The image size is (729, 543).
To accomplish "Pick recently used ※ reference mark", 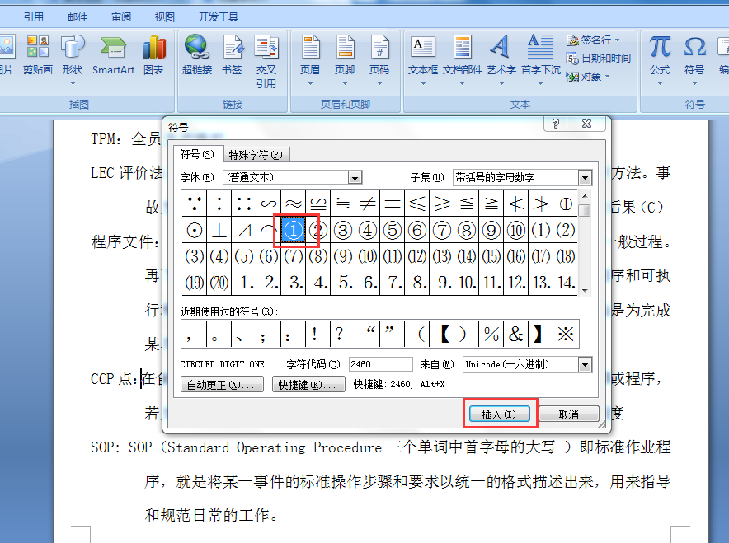I will pyautogui.click(x=566, y=334).
